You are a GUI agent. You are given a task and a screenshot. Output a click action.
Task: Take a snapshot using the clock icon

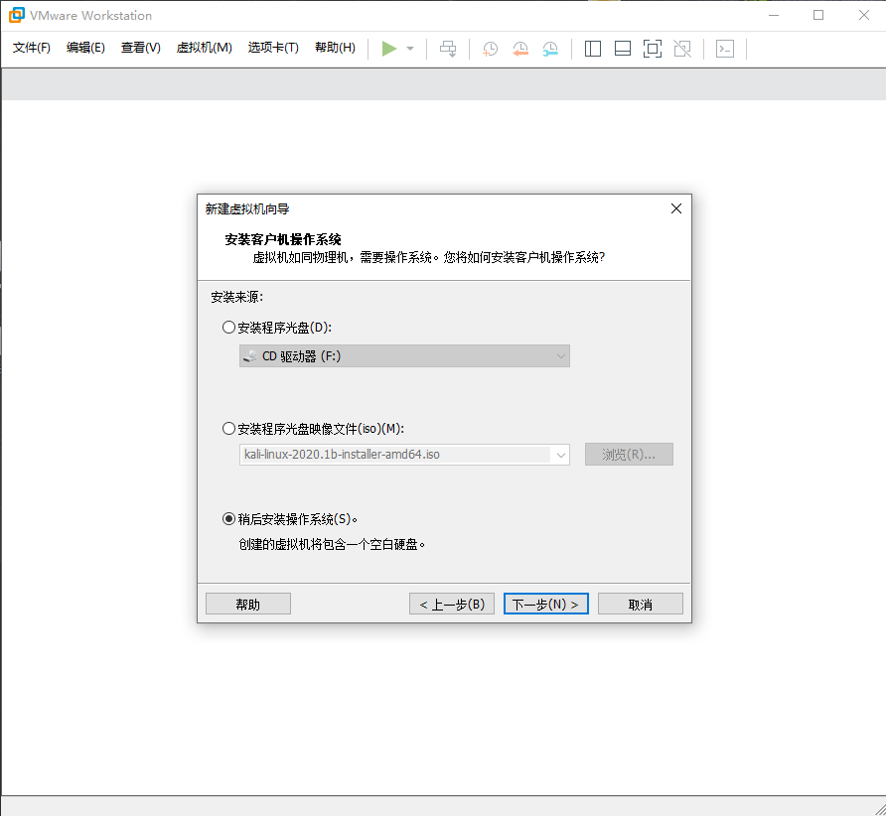[x=490, y=49]
